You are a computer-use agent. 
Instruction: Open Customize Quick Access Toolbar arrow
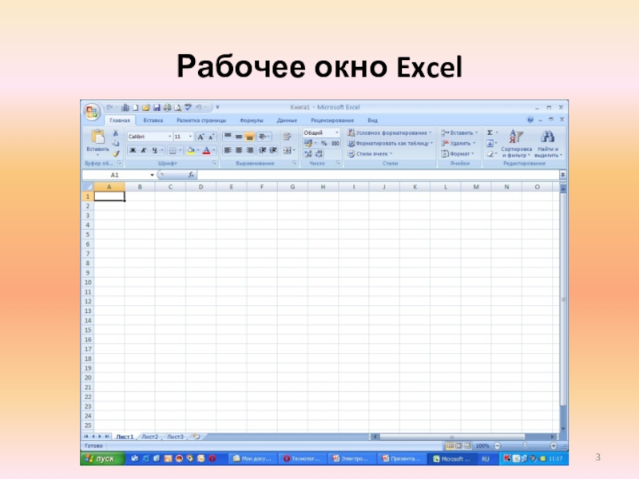pos(217,108)
